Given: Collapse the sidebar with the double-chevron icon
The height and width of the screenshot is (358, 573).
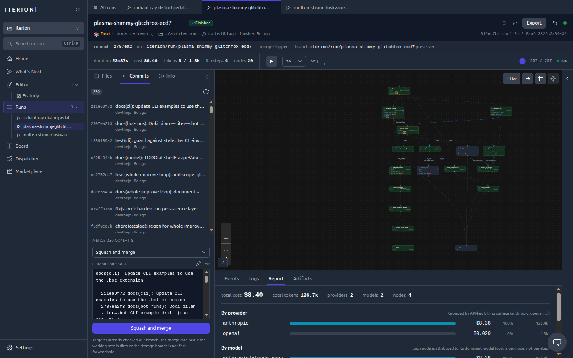Looking at the screenshot, I should point(78,10).
